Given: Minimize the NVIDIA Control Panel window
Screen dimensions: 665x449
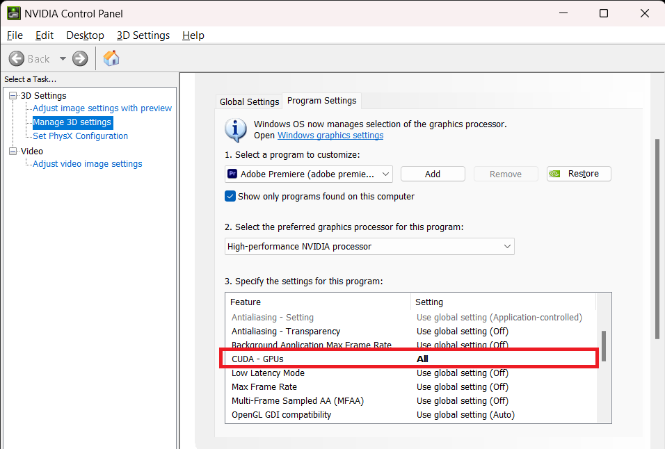Looking at the screenshot, I should [563, 13].
